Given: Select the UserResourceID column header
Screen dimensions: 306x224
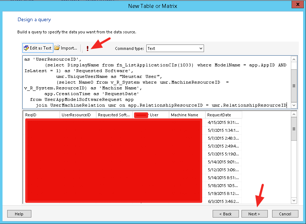Looking at the screenshot, I should [78, 115].
